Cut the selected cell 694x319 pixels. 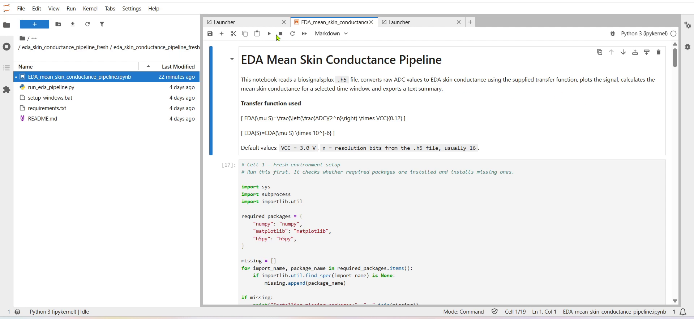click(x=234, y=34)
